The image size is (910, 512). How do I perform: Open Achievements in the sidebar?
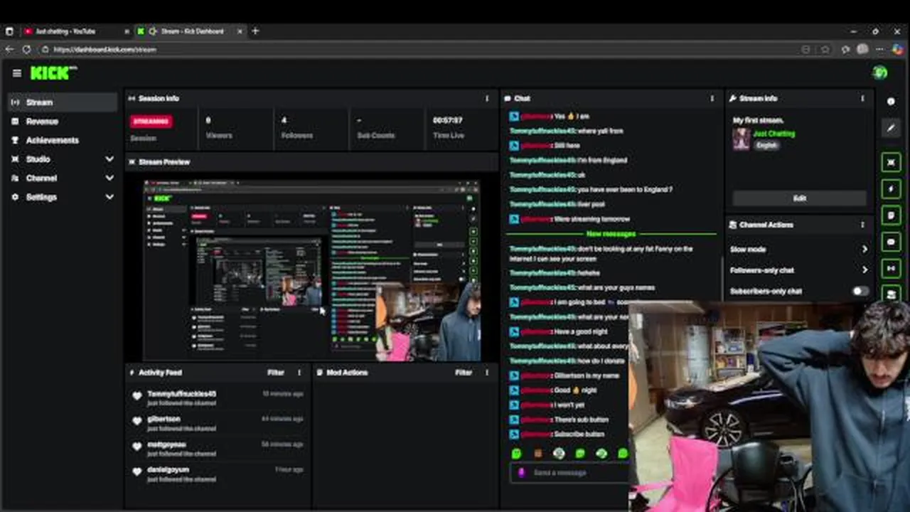point(63,140)
